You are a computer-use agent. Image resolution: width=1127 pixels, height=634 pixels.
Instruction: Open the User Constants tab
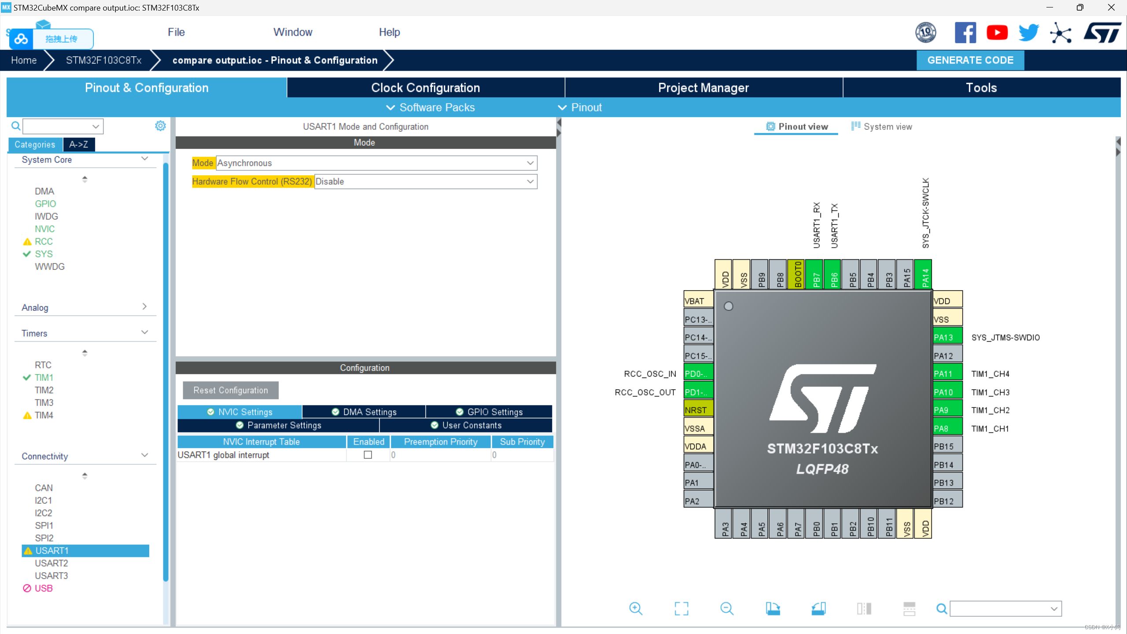click(x=466, y=425)
